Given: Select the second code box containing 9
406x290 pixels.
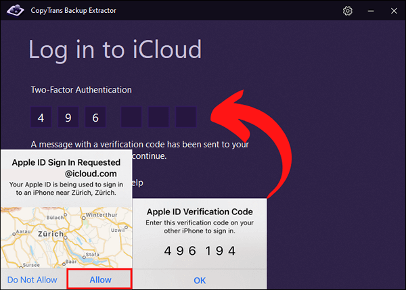Looking at the screenshot, I should [x=68, y=117].
